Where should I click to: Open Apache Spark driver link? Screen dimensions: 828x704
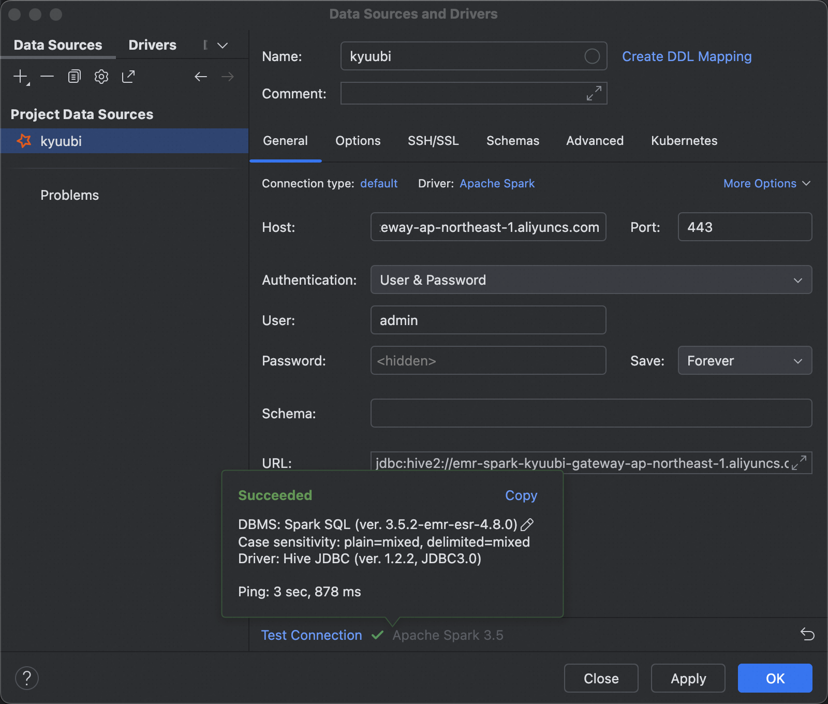point(497,184)
